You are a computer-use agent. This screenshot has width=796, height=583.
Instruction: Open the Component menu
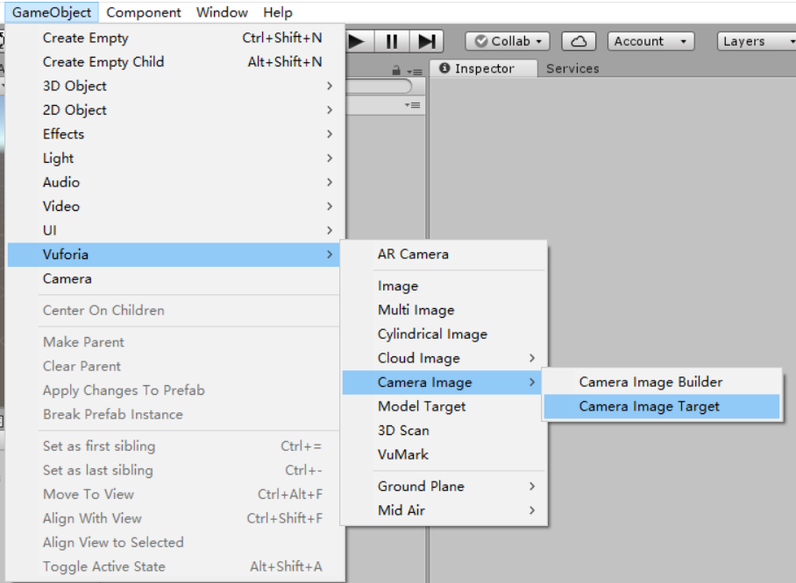(144, 12)
